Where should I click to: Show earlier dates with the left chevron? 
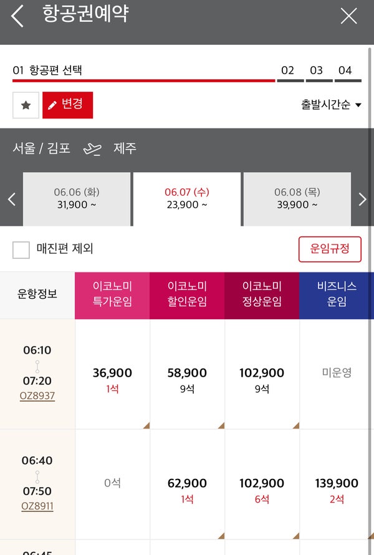point(12,199)
